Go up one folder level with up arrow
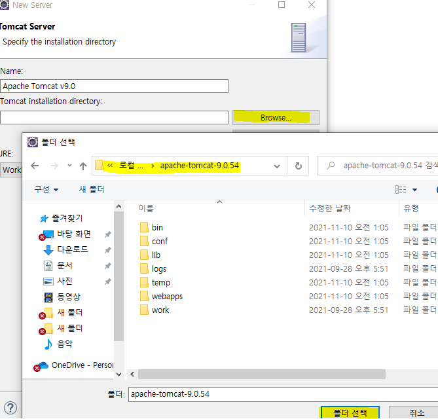This screenshot has height=419, width=438. [83, 166]
